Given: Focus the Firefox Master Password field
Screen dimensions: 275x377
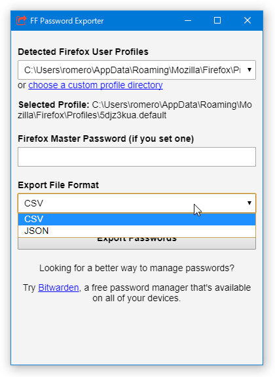Looking at the screenshot, I should tap(137, 157).
